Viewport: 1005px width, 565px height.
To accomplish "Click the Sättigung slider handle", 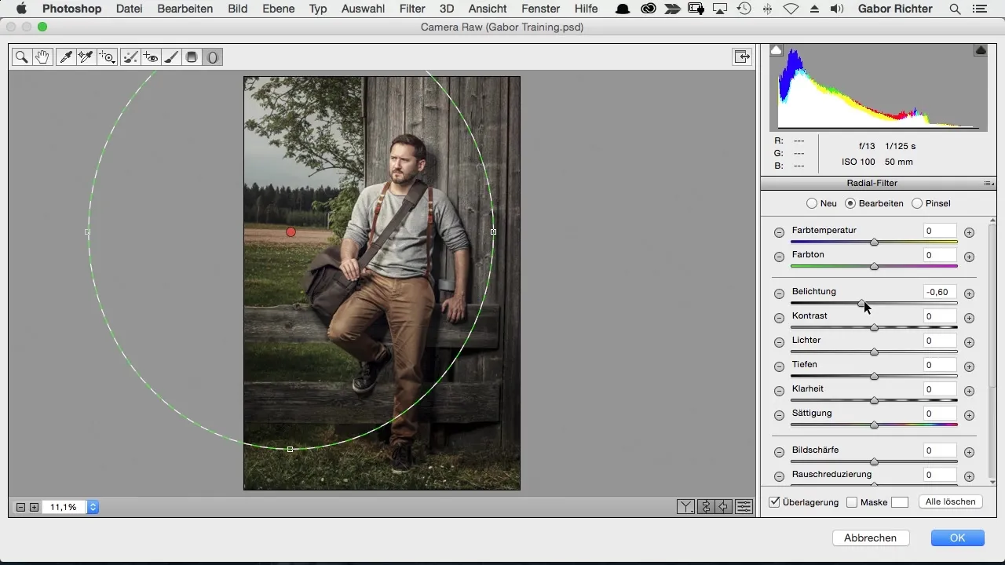I will (x=874, y=425).
